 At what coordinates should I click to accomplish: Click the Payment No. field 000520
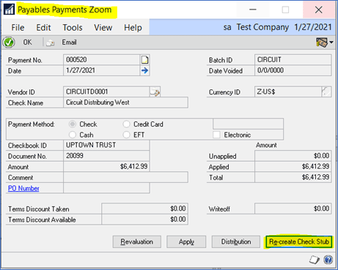click(102, 59)
